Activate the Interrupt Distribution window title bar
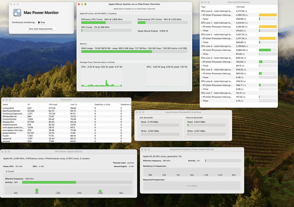Image resolution: width=294 pixels, height=207 pixels. pyautogui.click(x=238, y=2)
